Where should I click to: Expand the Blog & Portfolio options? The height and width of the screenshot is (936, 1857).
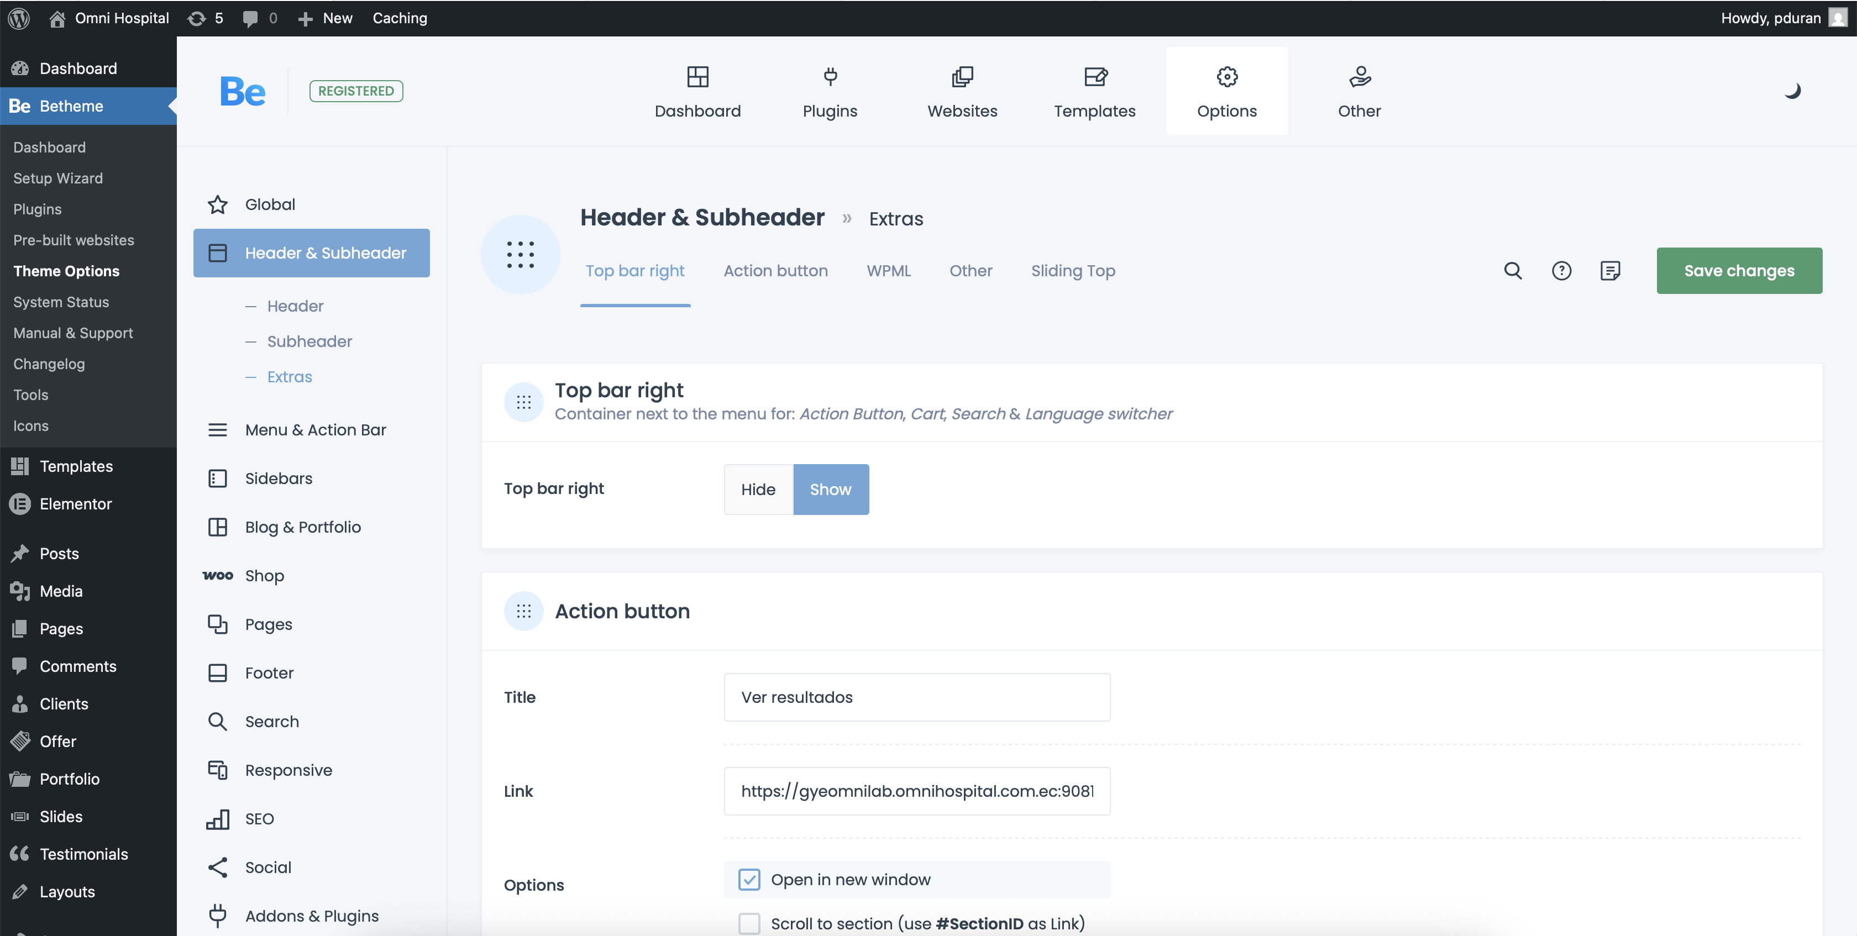pyautogui.click(x=303, y=527)
